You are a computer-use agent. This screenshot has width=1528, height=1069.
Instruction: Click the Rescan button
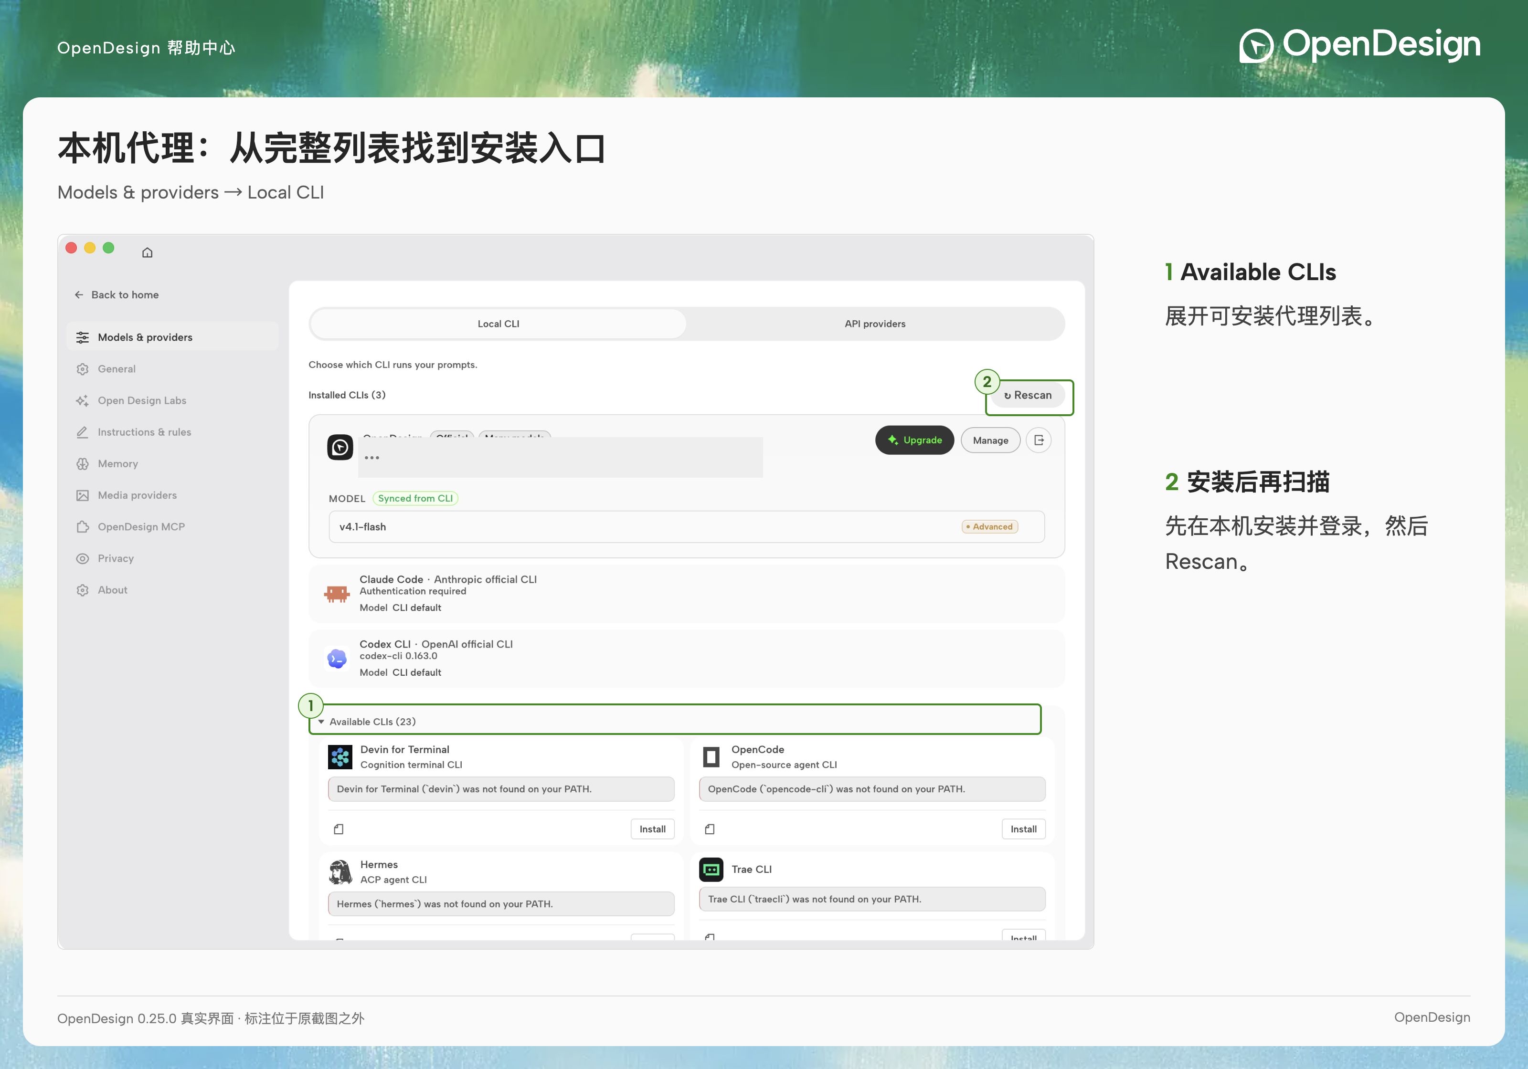1028,395
